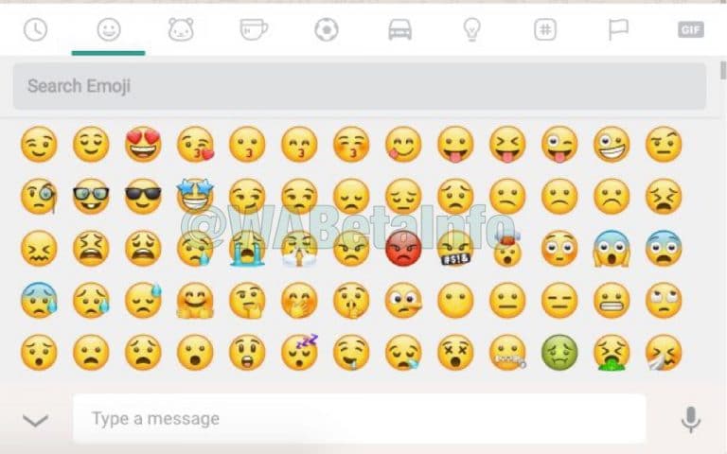Select the soccer ball activities category
Screen dimensions: 727x454
click(x=327, y=30)
